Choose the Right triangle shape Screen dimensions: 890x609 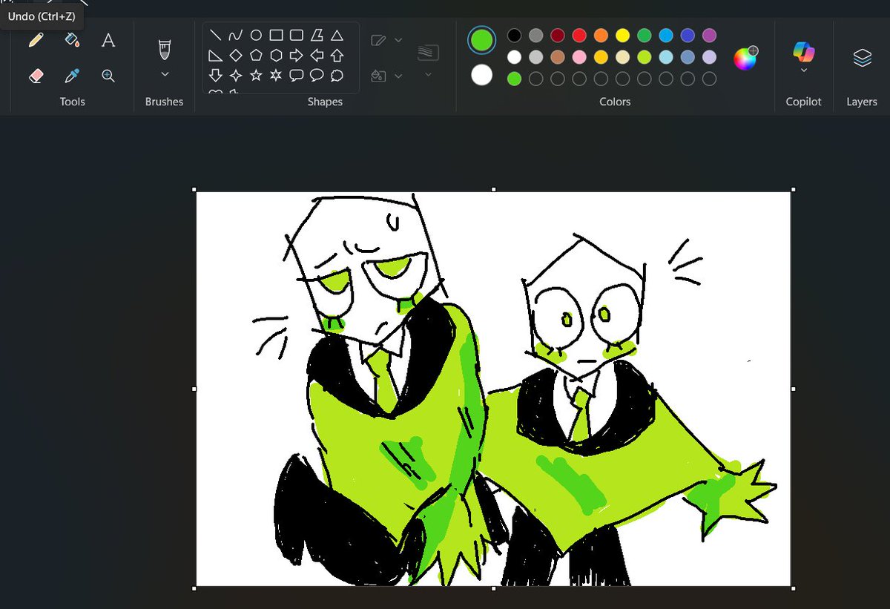point(215,55)
